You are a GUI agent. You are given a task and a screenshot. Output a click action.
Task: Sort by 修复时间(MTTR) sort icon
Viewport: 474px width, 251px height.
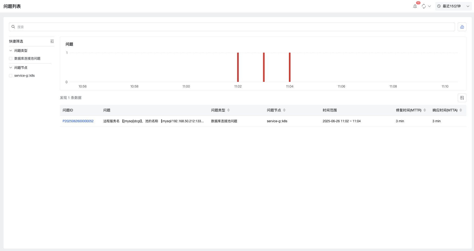425,110
